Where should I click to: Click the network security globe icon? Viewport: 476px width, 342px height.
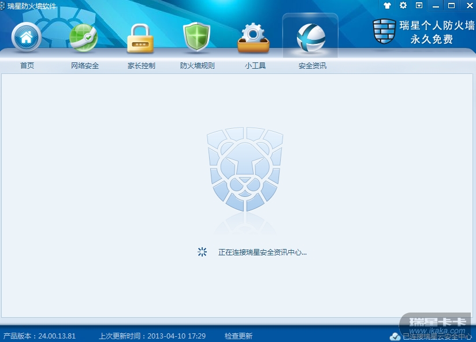point(84,38)
